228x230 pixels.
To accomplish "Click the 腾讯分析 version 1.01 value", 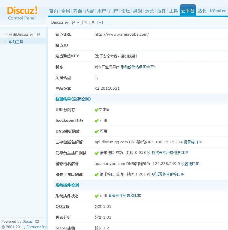I will point(103,217).
